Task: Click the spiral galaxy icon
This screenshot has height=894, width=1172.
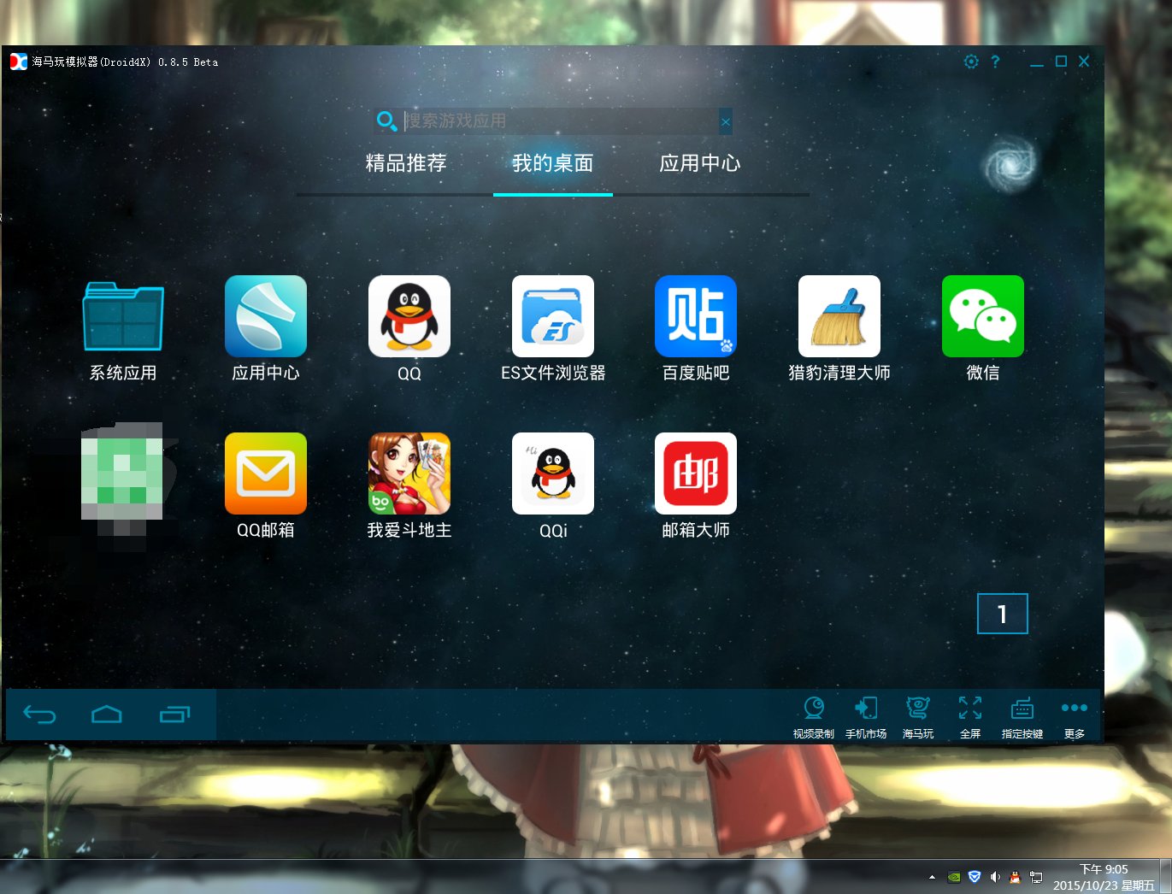Action: click(1010, 164)
